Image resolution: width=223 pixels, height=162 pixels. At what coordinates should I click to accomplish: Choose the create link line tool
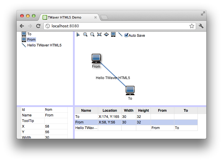click(120, 34)
